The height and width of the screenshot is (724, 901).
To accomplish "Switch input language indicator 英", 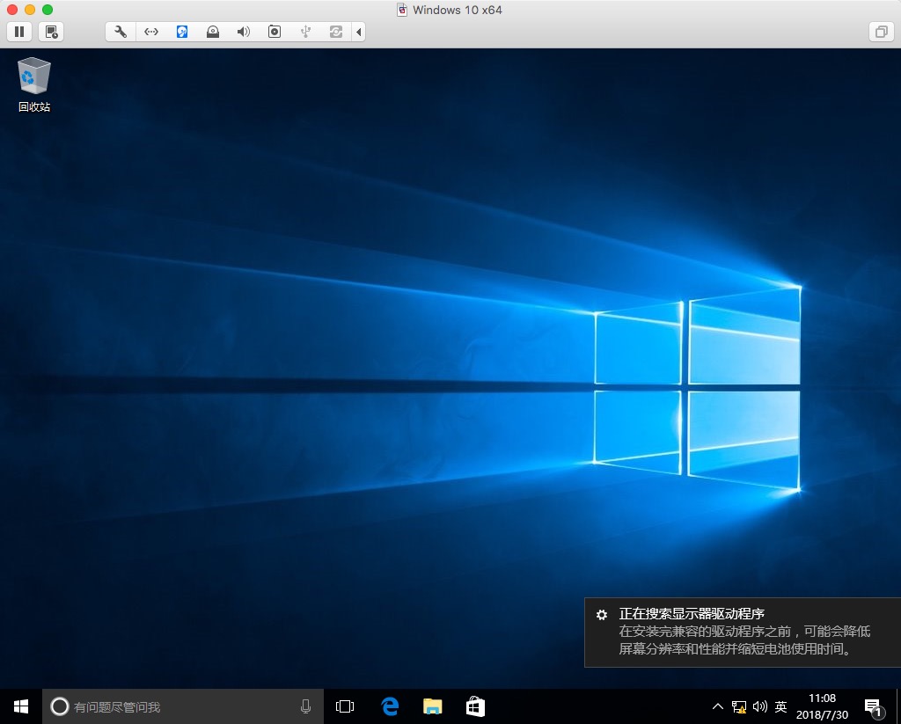I will click(x=780, y=706).
